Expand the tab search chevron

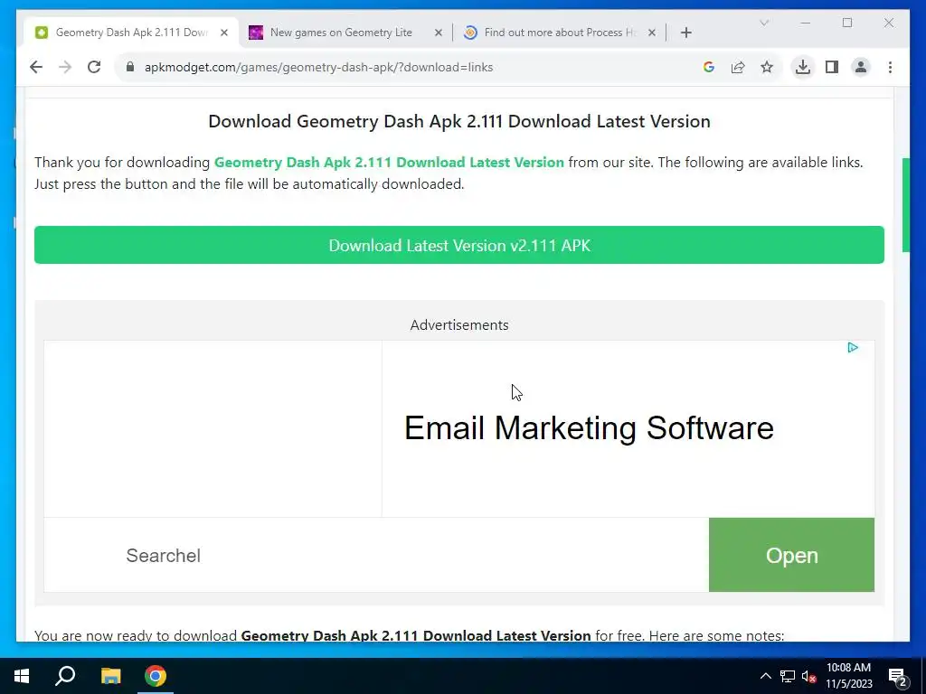[763, 23]
